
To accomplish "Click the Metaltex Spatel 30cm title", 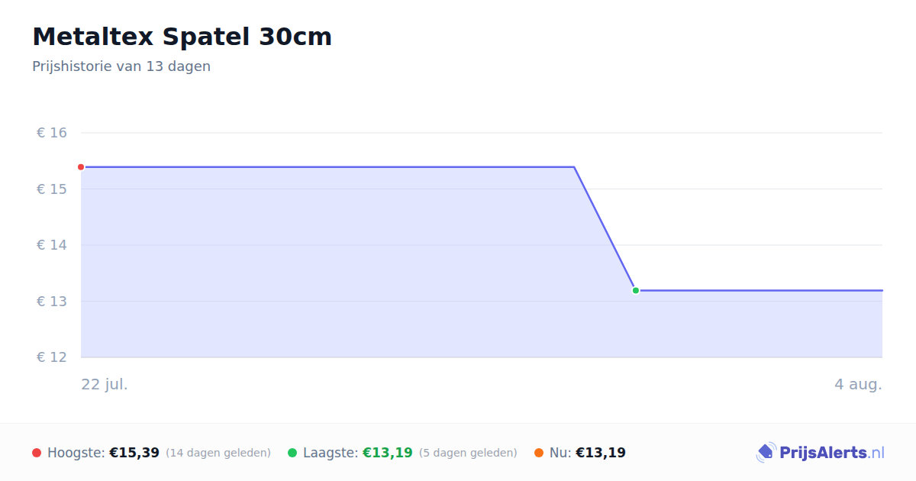I will [182, 37].
